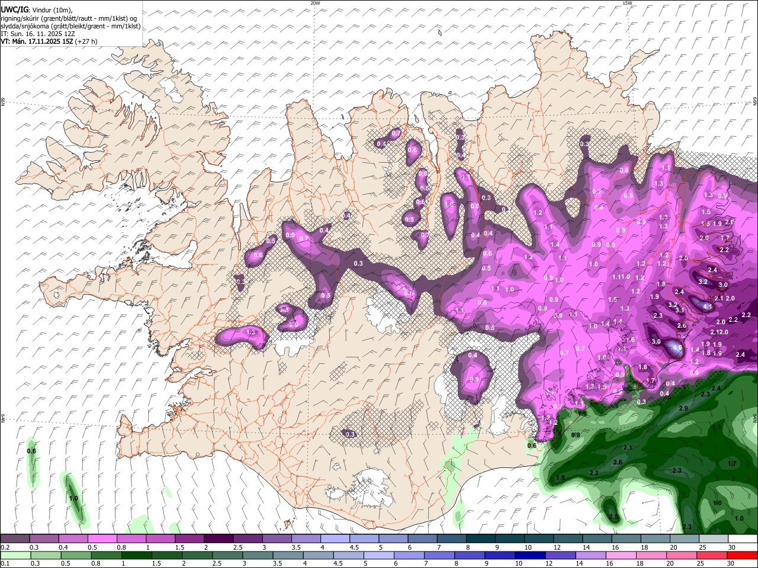This screenshot has width=758, height=568.
Task: Click the '20W' longitude label at top
Action: [315, 3]
